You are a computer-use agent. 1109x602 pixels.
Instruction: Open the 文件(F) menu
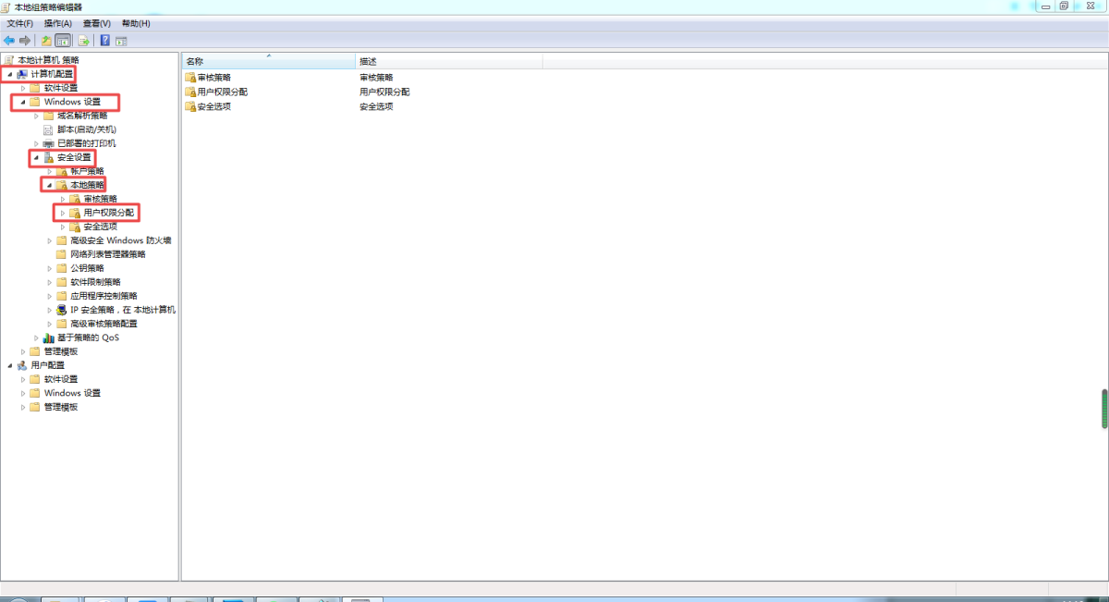point(20,23)
